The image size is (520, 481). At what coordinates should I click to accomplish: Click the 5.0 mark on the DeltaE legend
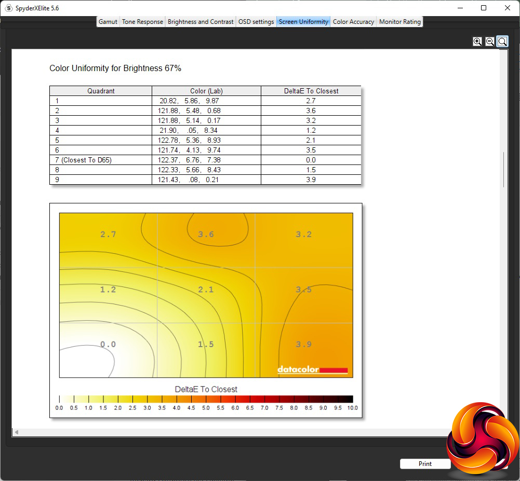click(206, 408)
